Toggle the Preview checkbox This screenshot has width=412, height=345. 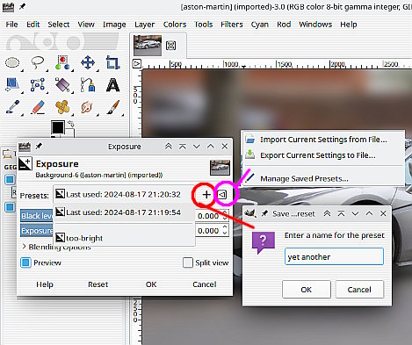(25, 262)
